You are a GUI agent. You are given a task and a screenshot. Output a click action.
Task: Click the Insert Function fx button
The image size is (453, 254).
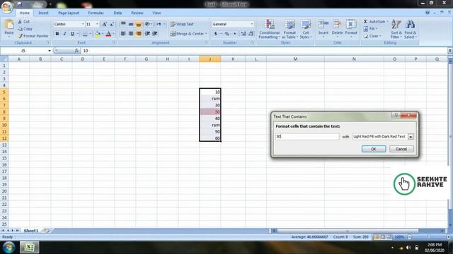tap(76, 51)
